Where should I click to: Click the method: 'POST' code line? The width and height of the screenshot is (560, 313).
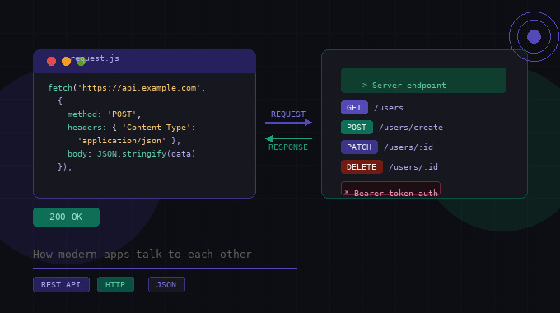105,114
